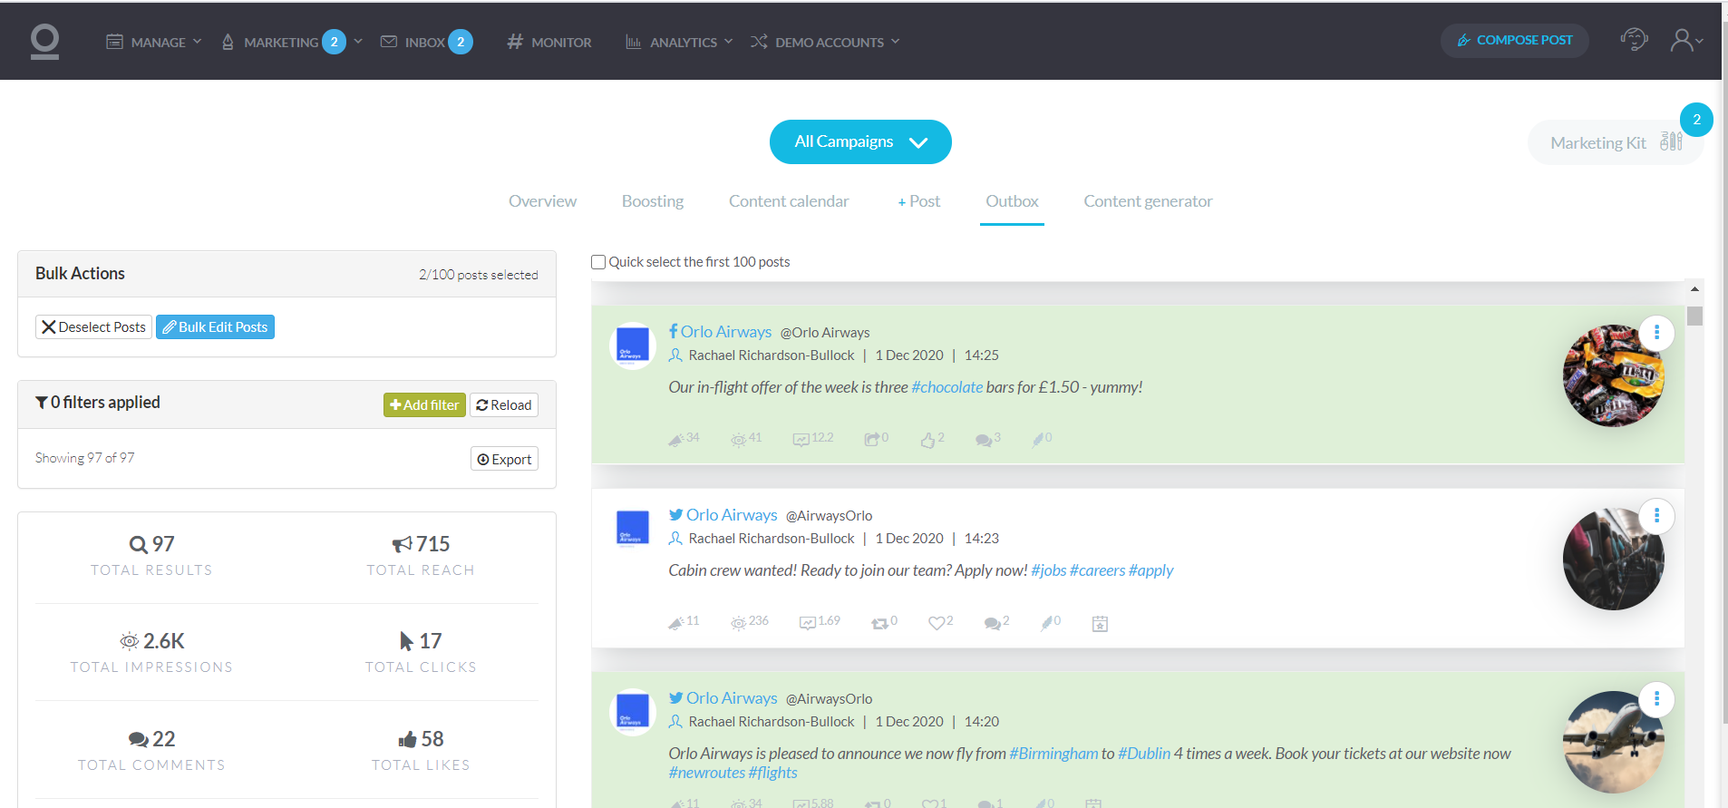Click the #newroutes hashtag

point(706,773)
